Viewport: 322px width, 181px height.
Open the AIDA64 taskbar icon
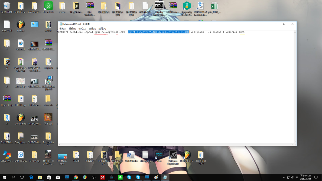coord(102,177)
